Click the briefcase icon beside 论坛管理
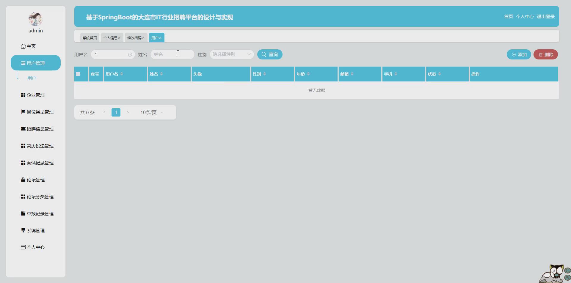 pyautogui.click(x=23, y=180)
